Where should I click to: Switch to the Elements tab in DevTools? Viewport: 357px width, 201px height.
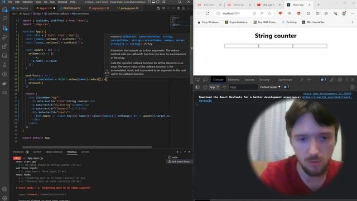point(234,79)
